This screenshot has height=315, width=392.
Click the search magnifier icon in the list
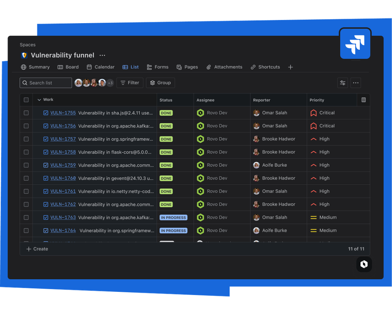pyautogui.click(x=25, y=83)
